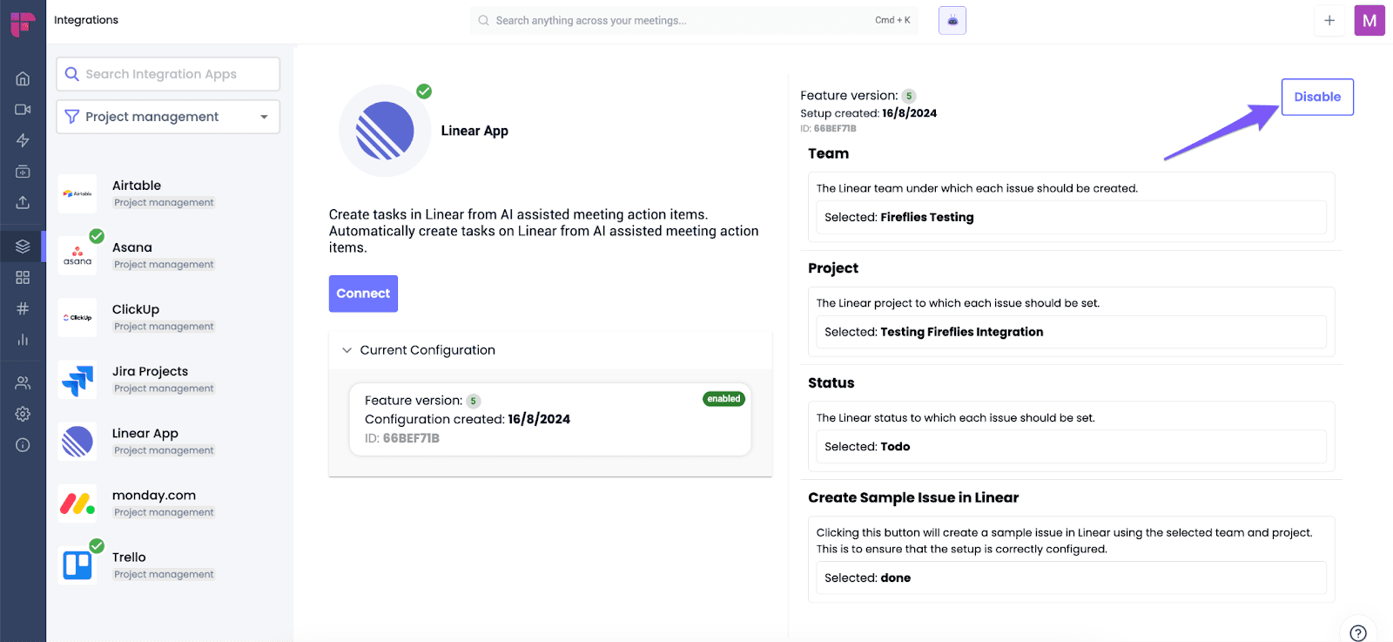
Task: Click the ClickUp app logo
Action: point(77,317)
